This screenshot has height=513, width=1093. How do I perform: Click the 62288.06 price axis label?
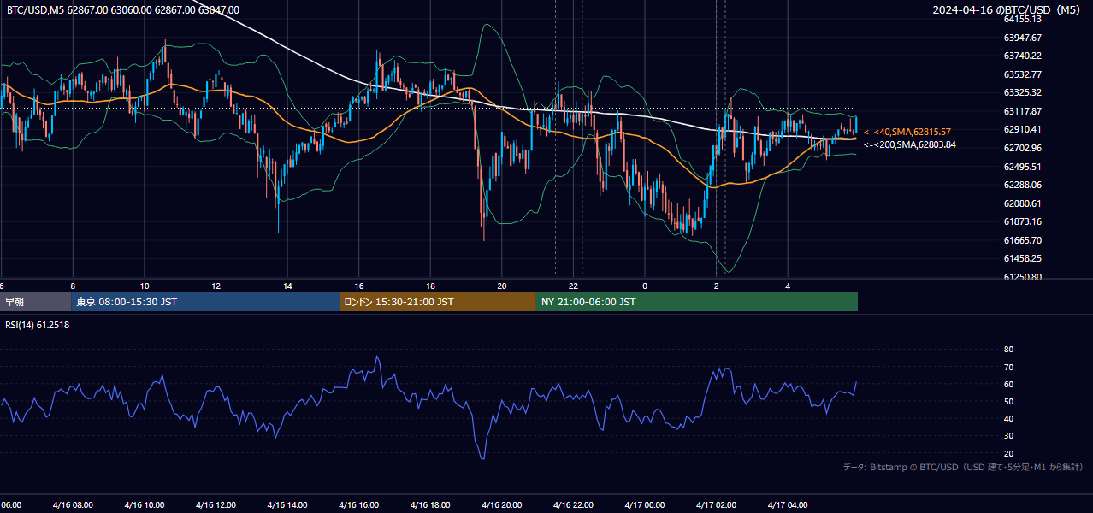point(1022,185)
